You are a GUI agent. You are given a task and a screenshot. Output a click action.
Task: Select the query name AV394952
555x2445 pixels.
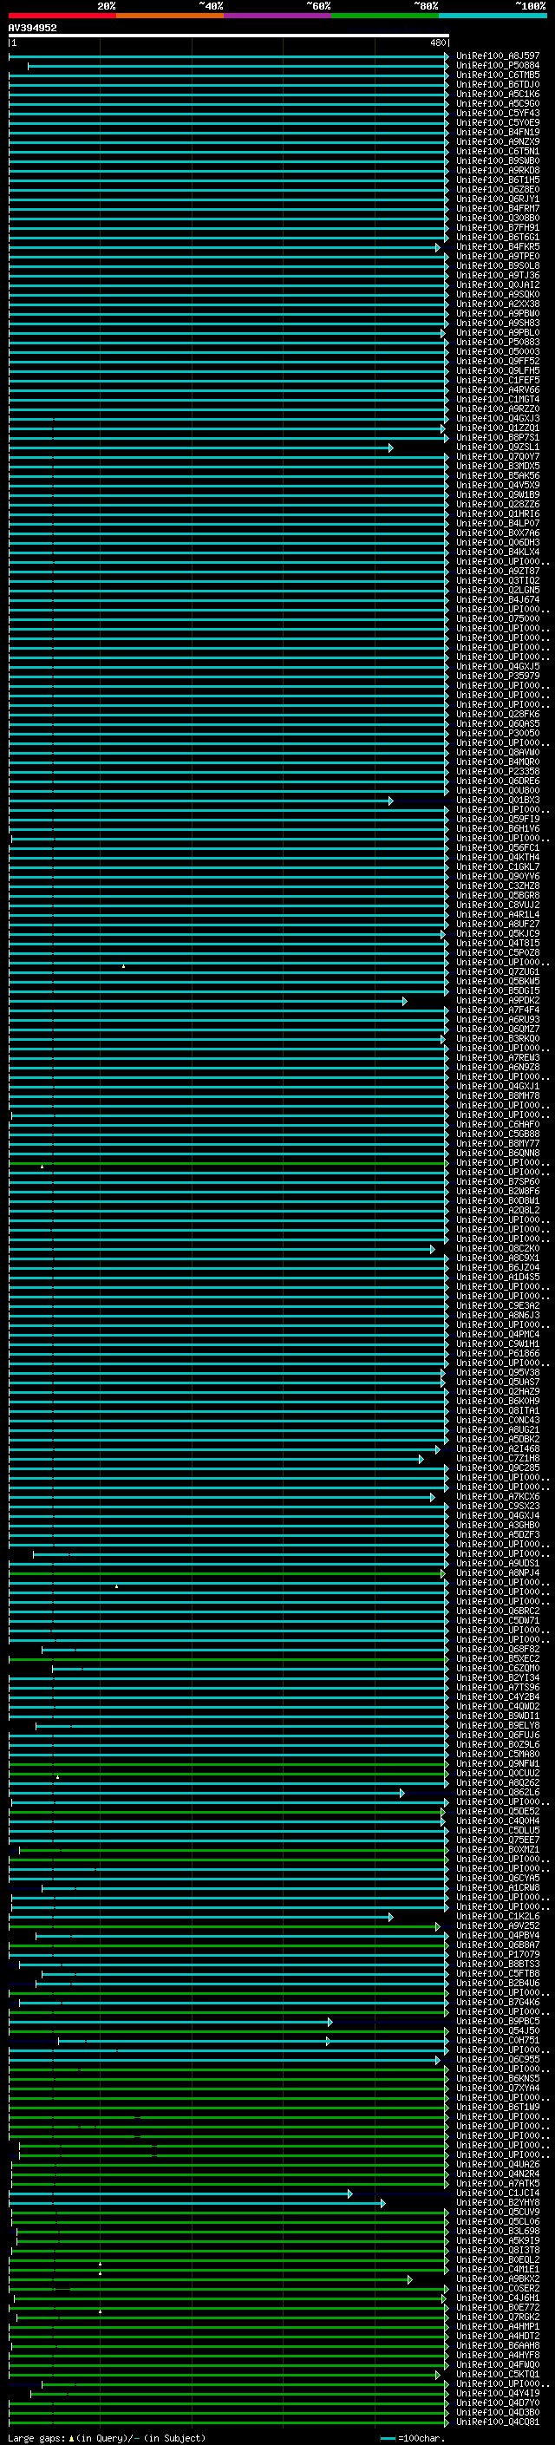point(32,28)
